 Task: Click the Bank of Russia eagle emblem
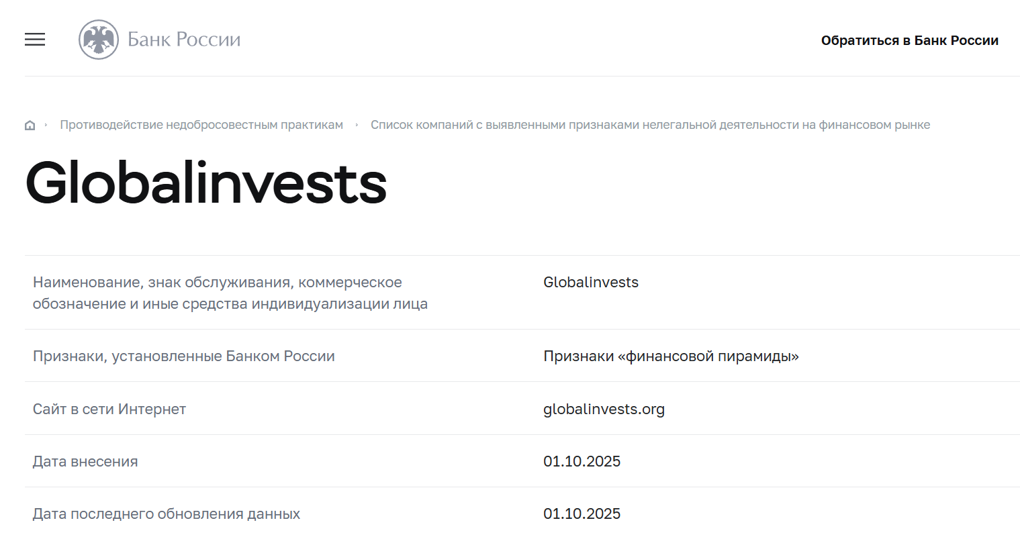[99, 40]
